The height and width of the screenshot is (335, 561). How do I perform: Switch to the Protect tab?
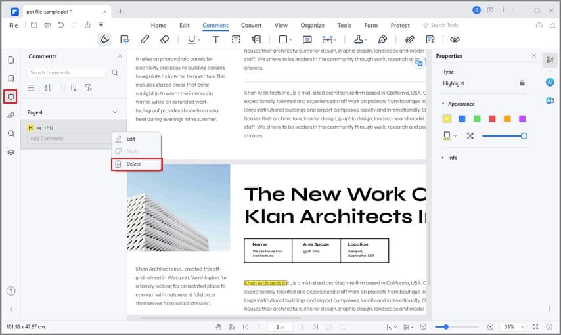[400, 26]
